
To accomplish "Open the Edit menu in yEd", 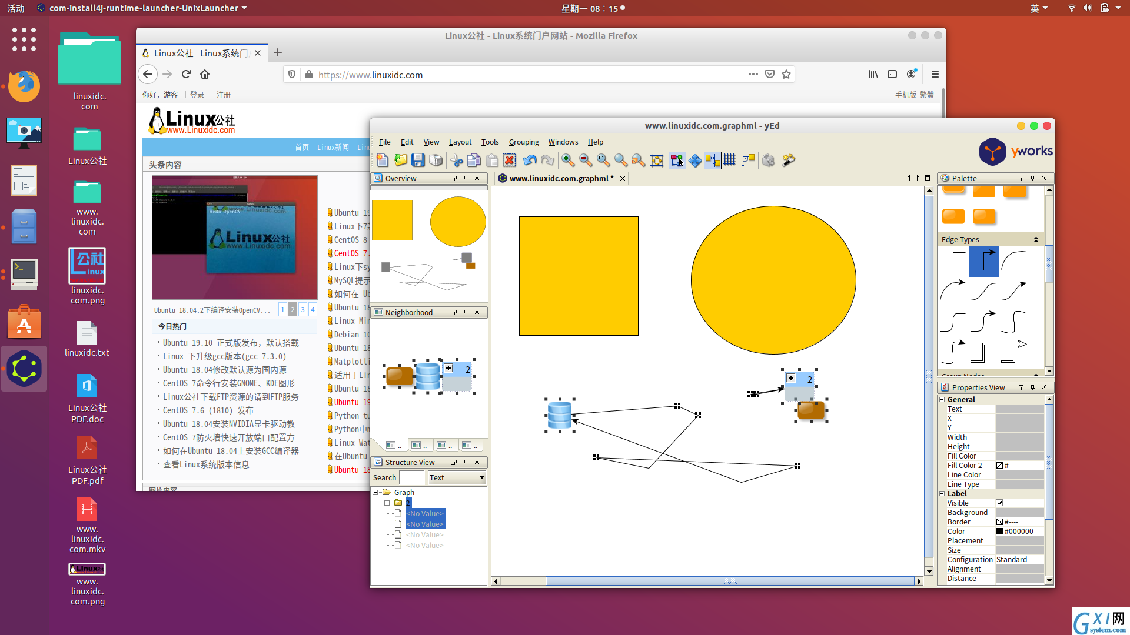I will 407,142.
